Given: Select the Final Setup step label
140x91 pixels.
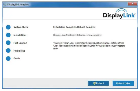Looking at the screenshot, I should [19, 51].
